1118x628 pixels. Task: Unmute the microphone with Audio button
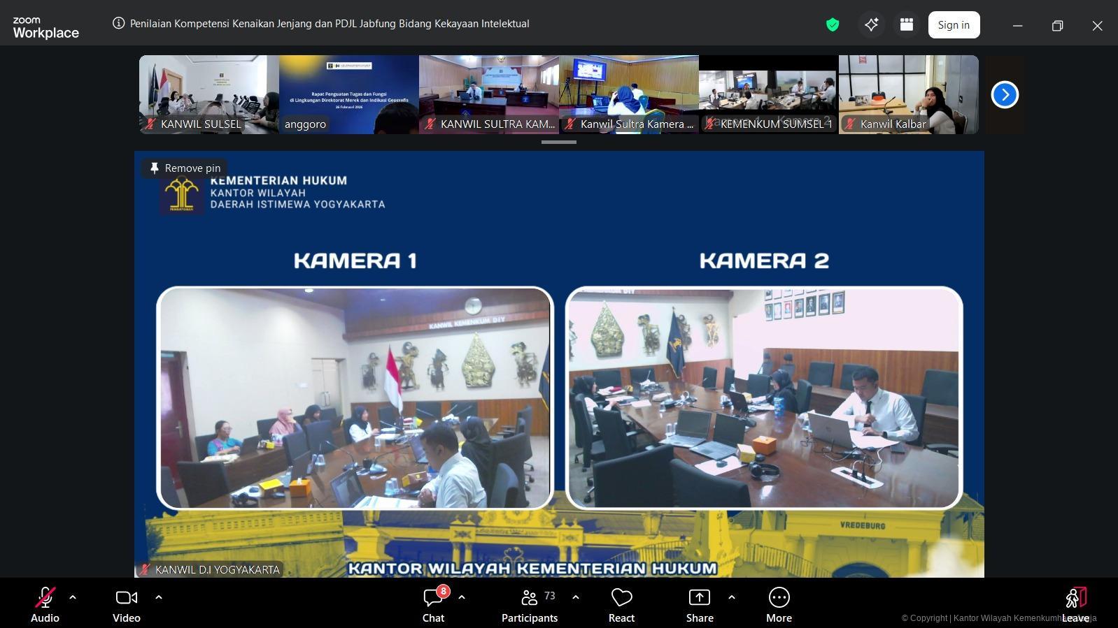tap(45, 599)
